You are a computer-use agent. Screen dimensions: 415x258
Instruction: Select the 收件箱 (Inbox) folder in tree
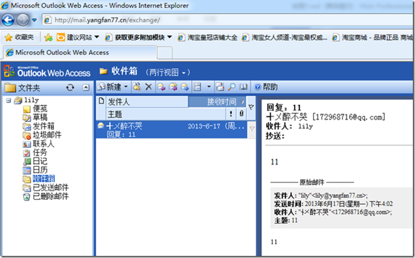click(43, 178)
